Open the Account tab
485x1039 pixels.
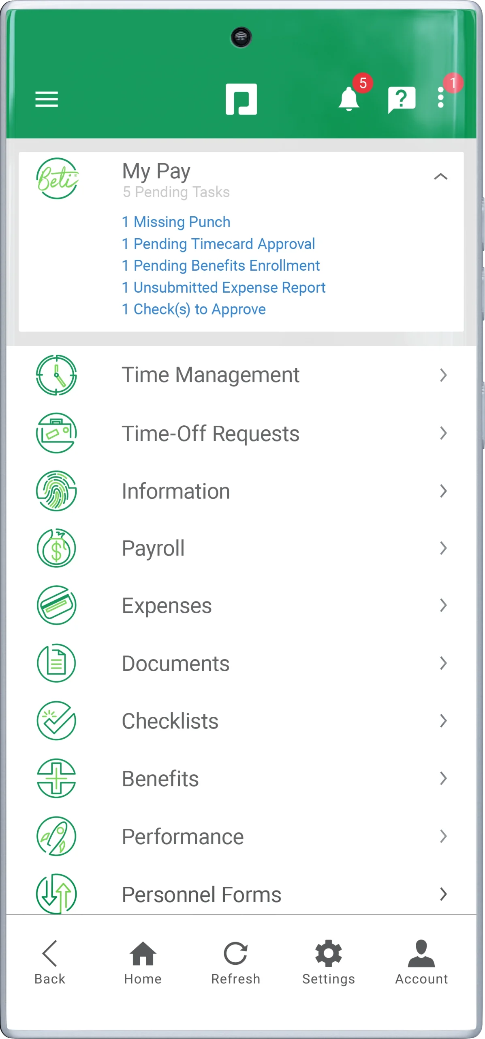(x=421, y=963)
